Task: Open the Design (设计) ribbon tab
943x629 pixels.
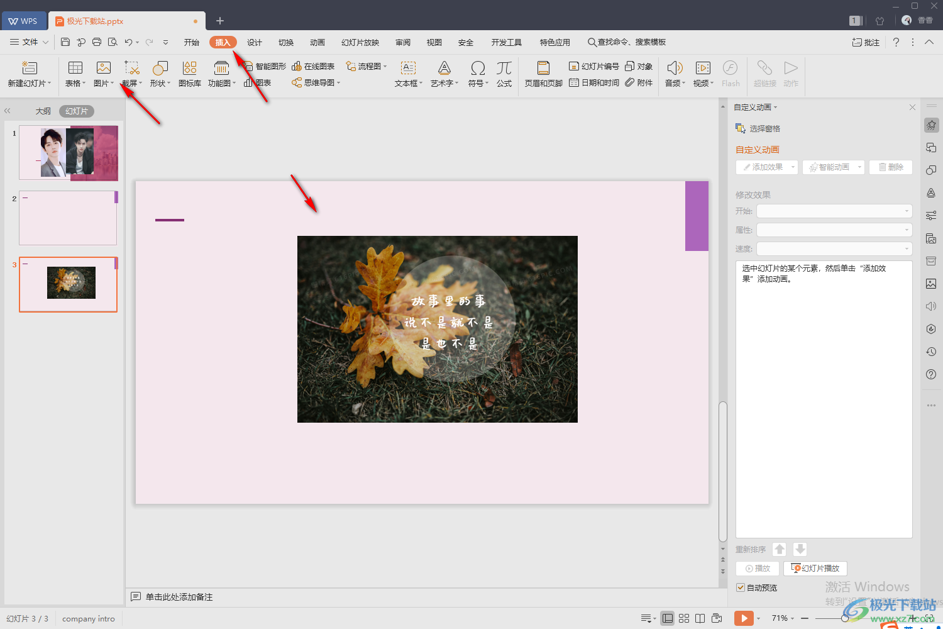Action: coord(255,42)
